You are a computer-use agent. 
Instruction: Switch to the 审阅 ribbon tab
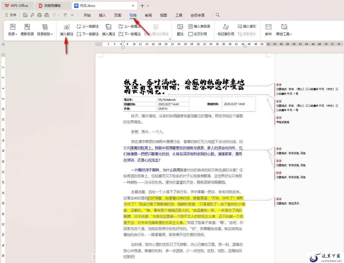(x=148, y=15)
